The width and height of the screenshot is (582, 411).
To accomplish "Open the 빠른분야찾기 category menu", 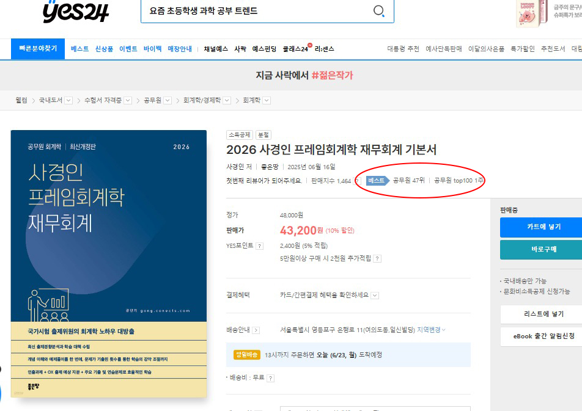I will click(38, 49).
